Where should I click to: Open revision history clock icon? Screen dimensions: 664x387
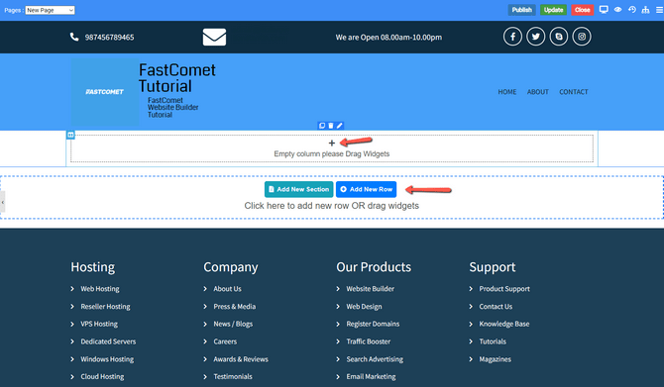tap(632, 10)
